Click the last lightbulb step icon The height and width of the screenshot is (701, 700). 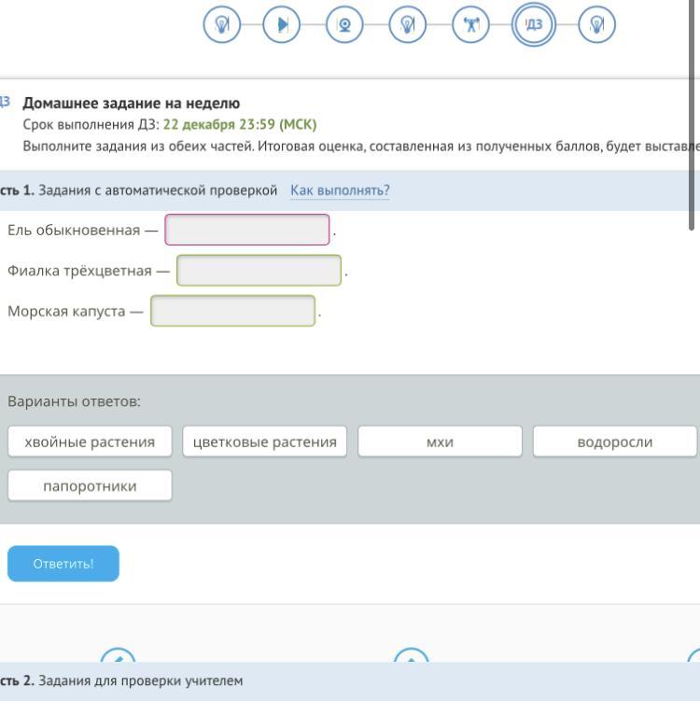(597, 25)
